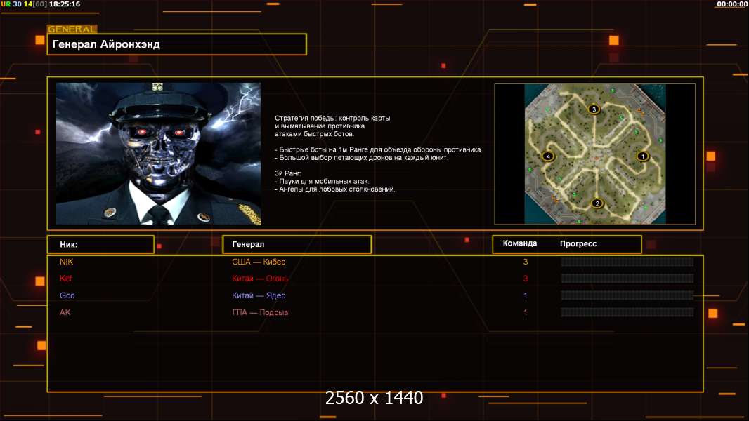Image resolution: width=749 pixels, height=421 pixels.
Task: Click Kef's loading progress bar
Action: 627,279
